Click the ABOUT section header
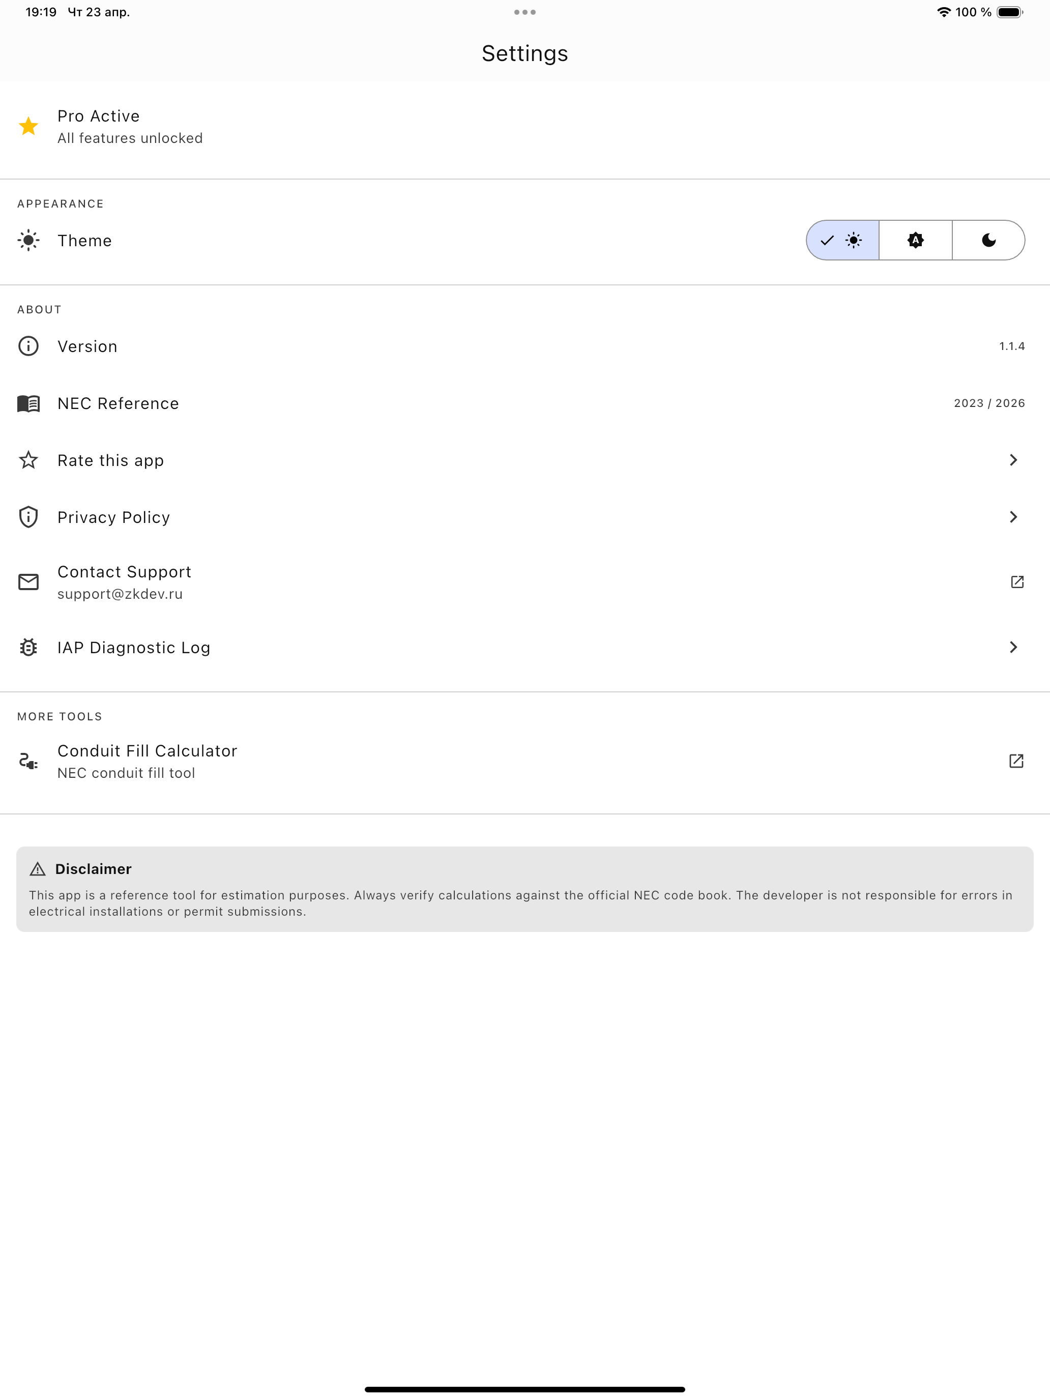This screenshot has height=1400, width=1050. 39,309
